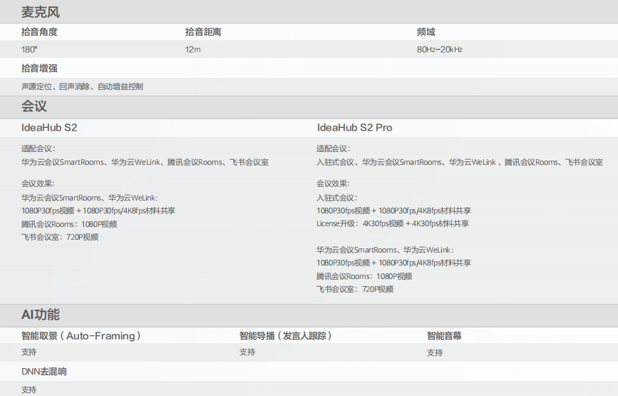Click the 声源定位、回声消除、自动增益控制 text
618x396 pixels.
(x=82, y=86)
